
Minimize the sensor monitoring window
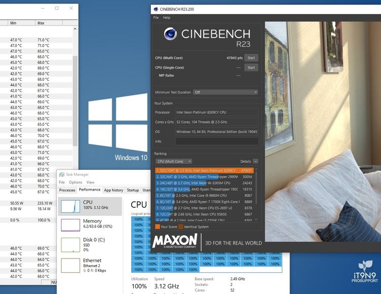click(x=43, y=8)
